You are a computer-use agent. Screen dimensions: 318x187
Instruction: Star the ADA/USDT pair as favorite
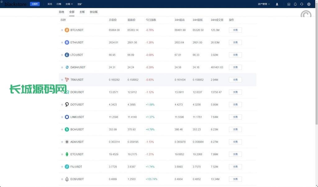tap(62, 142)
